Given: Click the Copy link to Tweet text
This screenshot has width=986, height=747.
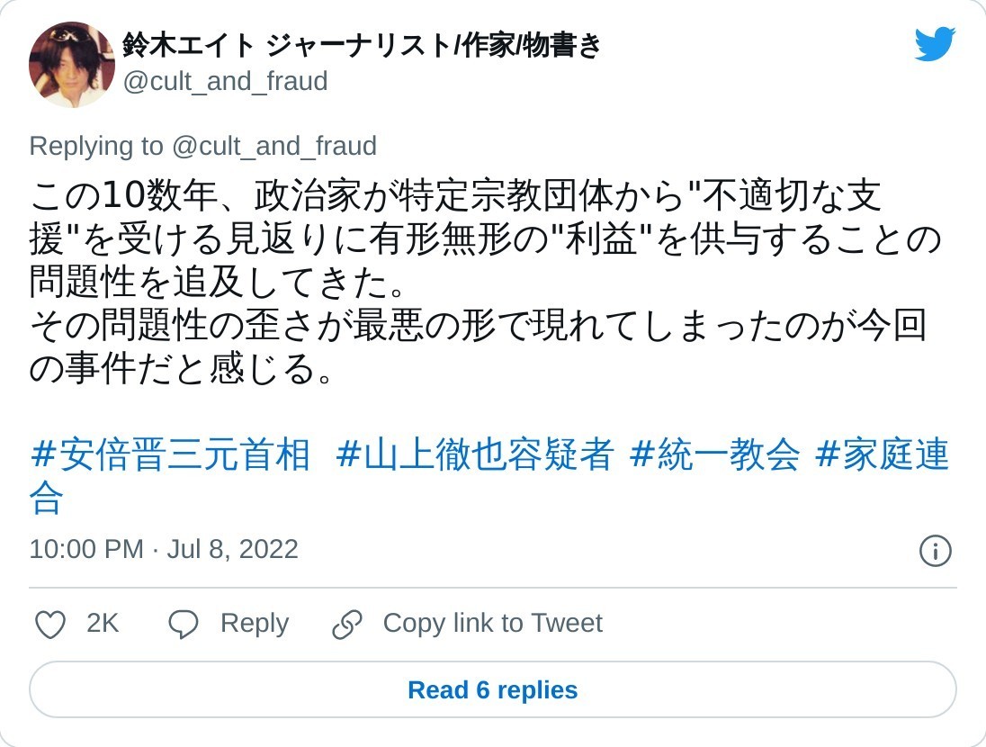Looking at the screenshot, I should click(x=492, y=624).
